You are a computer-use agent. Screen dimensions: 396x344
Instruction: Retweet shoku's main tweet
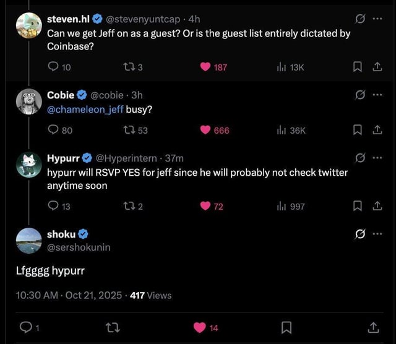pyautogui.click(x=113, y=327)
